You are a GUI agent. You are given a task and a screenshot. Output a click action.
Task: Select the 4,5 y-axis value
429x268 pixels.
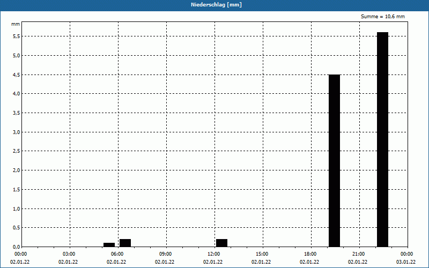pos(17,75)
